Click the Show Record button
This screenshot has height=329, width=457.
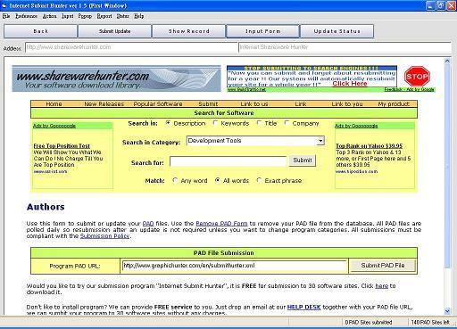coord(189,31)
